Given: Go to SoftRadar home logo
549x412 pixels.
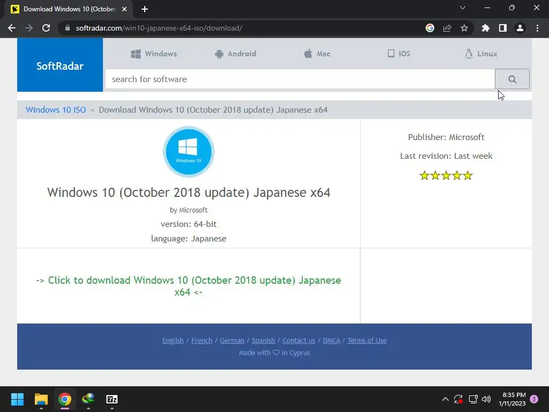Looking at the screenshot, I should coord(60,65).
